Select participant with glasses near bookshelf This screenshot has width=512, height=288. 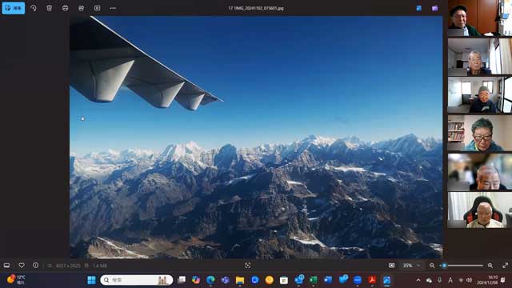pyautogui.click(x=480, y=134)
